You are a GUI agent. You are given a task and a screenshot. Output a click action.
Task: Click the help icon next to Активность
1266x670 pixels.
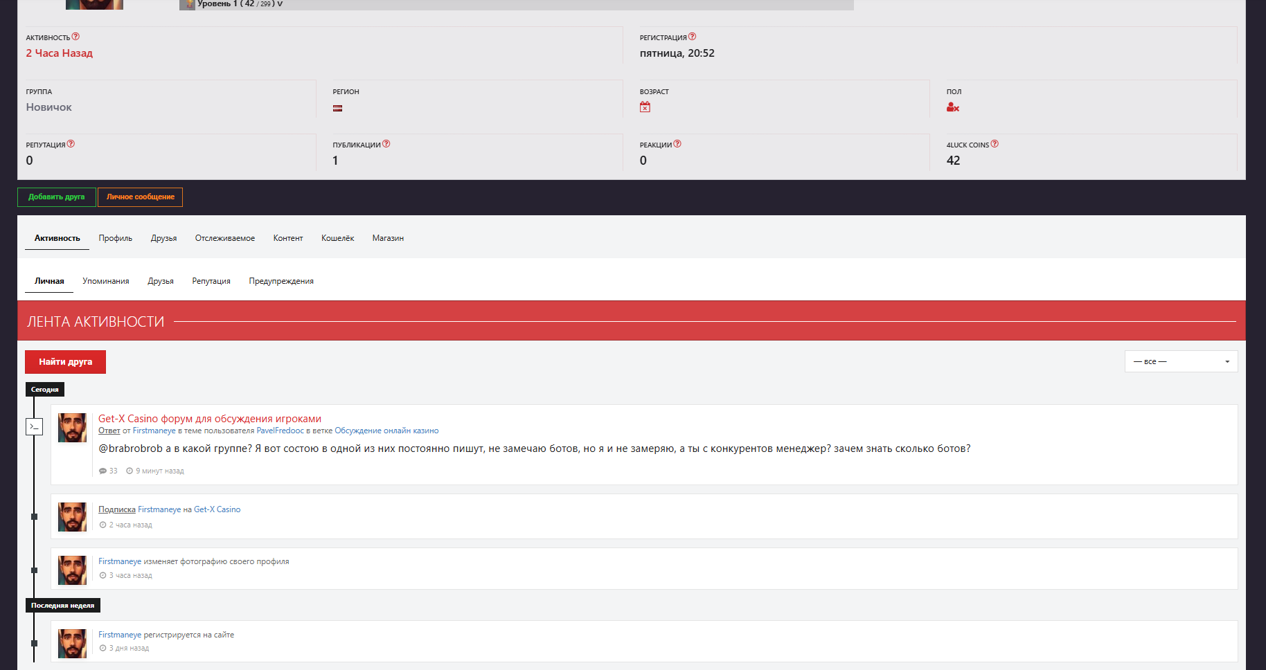75,37
